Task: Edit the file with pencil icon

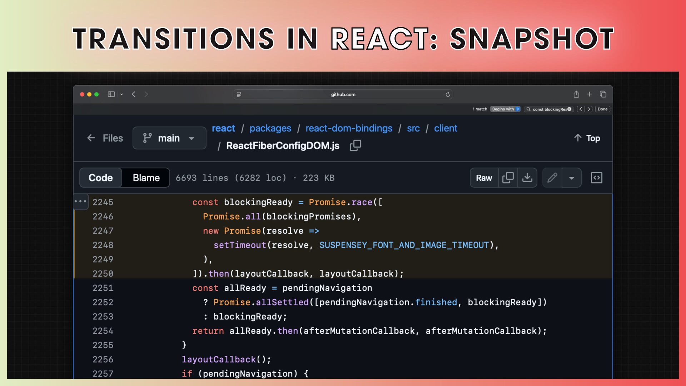Action: (552, 178)
